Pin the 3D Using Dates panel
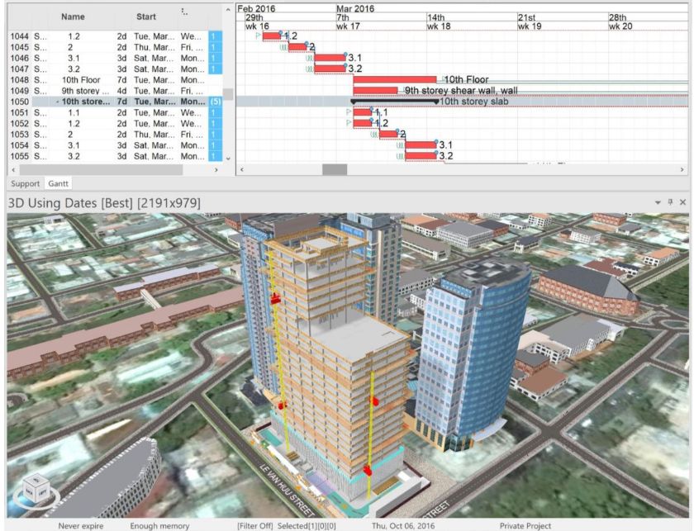This screenshot has width=694, height=531. click(669, 202)
